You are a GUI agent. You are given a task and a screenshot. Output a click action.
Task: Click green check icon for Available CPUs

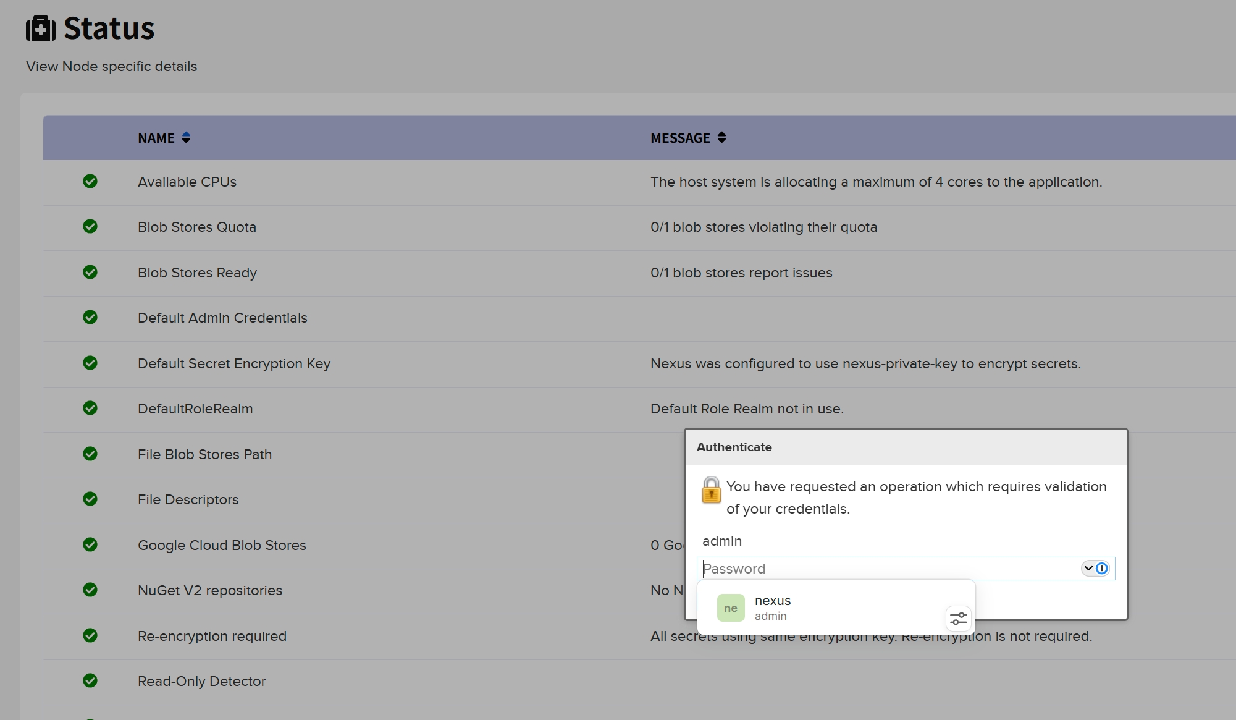(90, 181)
